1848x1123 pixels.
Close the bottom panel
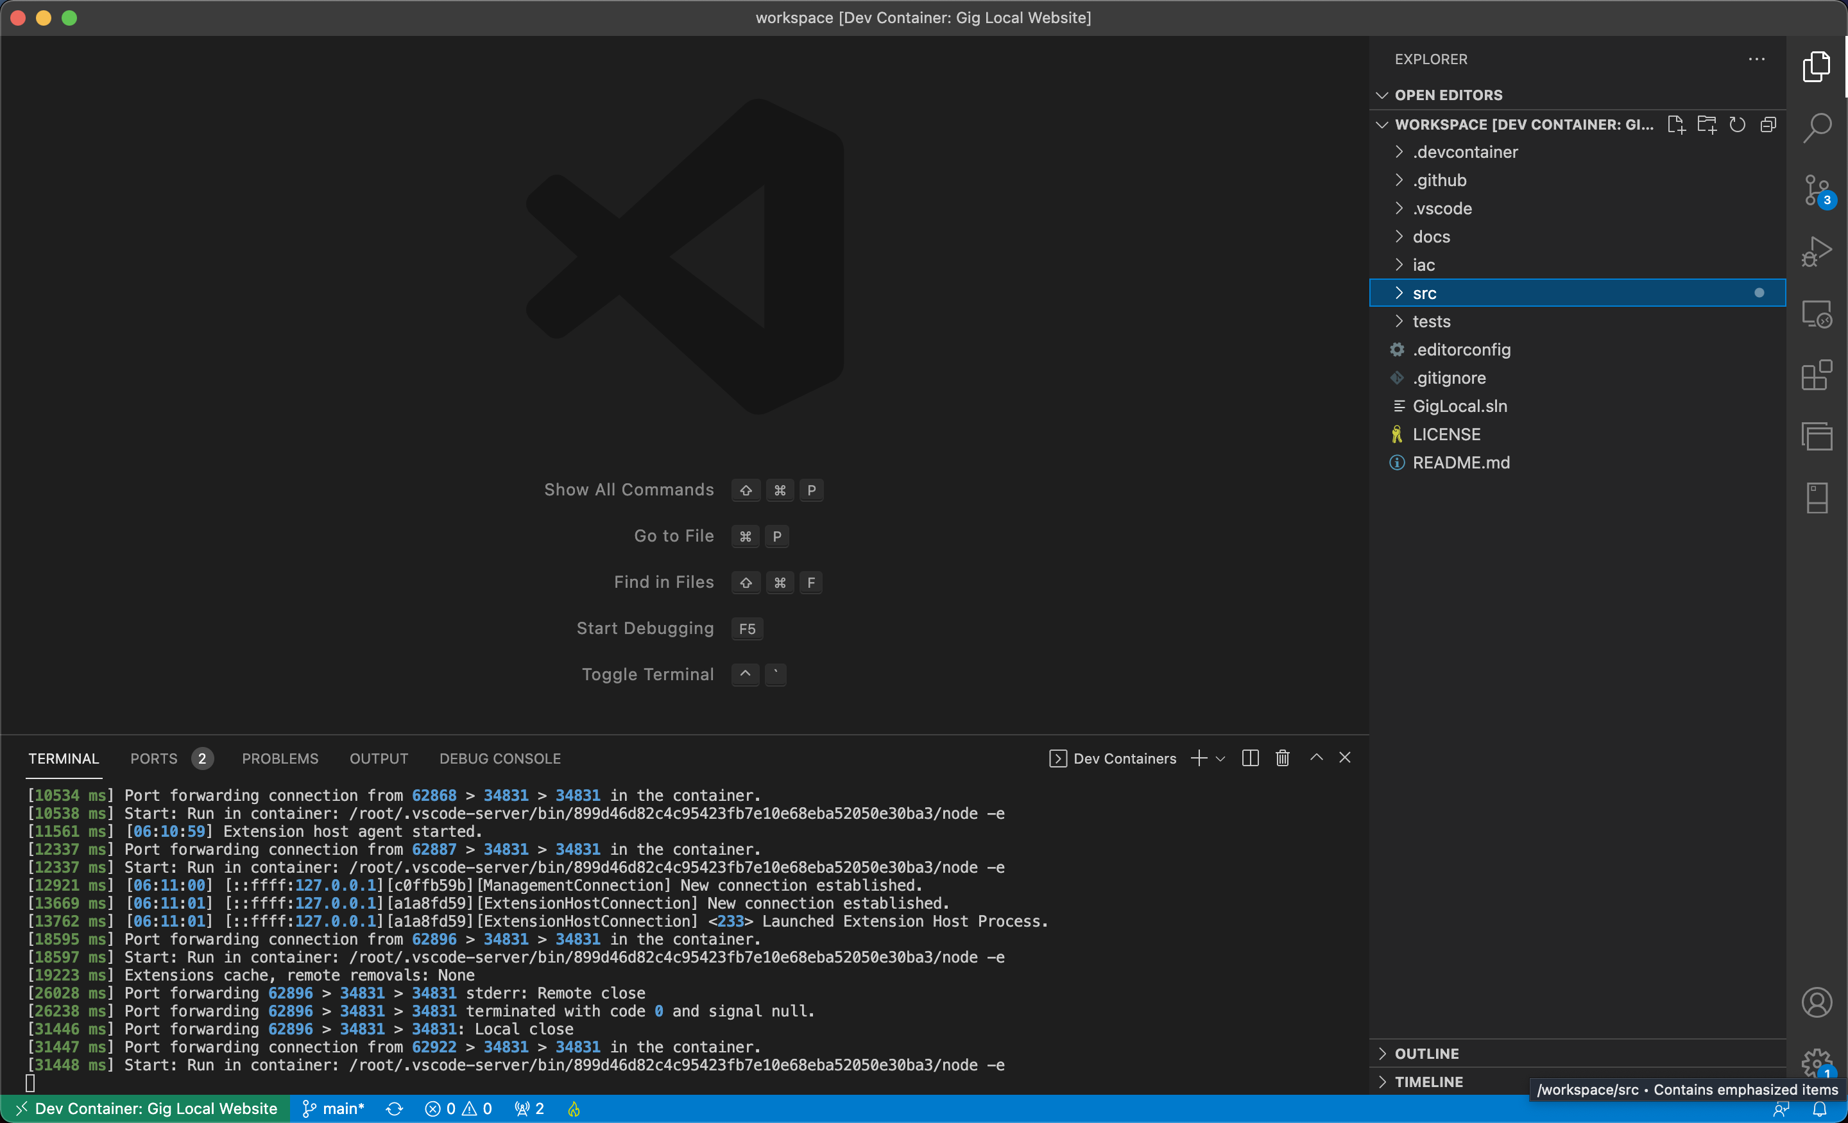(1345, 758)
